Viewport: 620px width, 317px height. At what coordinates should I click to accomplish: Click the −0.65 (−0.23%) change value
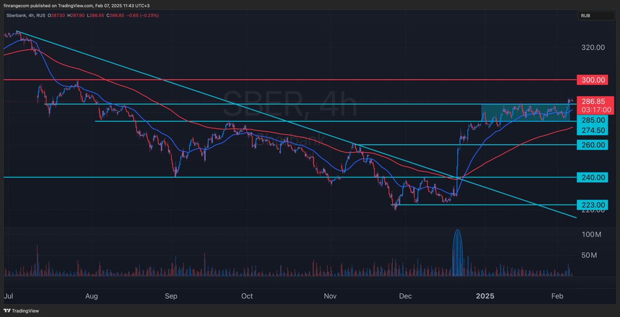(143, 16)
